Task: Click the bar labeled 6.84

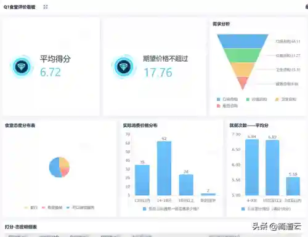Action: coord(252,167)
